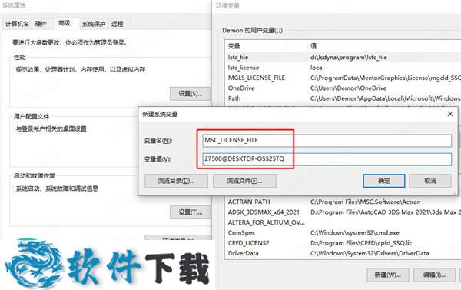Click the 浏览目录(D)... button
The height and width of the screenshot is (290, 461).
tap(176, 181)
